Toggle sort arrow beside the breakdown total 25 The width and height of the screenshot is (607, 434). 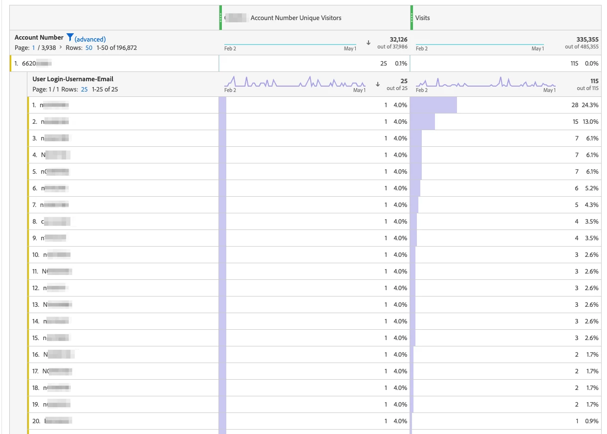tap(377, 84)
